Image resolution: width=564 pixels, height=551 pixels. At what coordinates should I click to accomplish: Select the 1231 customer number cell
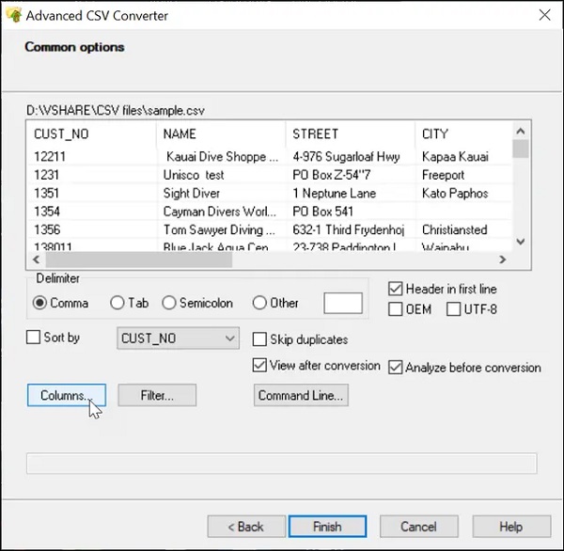click(92, 175)
